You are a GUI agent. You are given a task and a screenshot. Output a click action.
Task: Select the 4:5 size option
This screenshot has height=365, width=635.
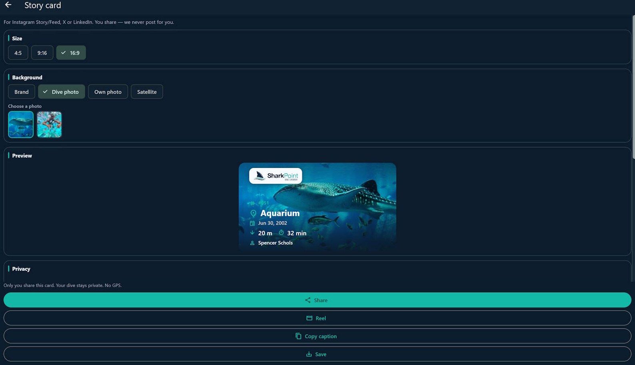click(18, 53)
